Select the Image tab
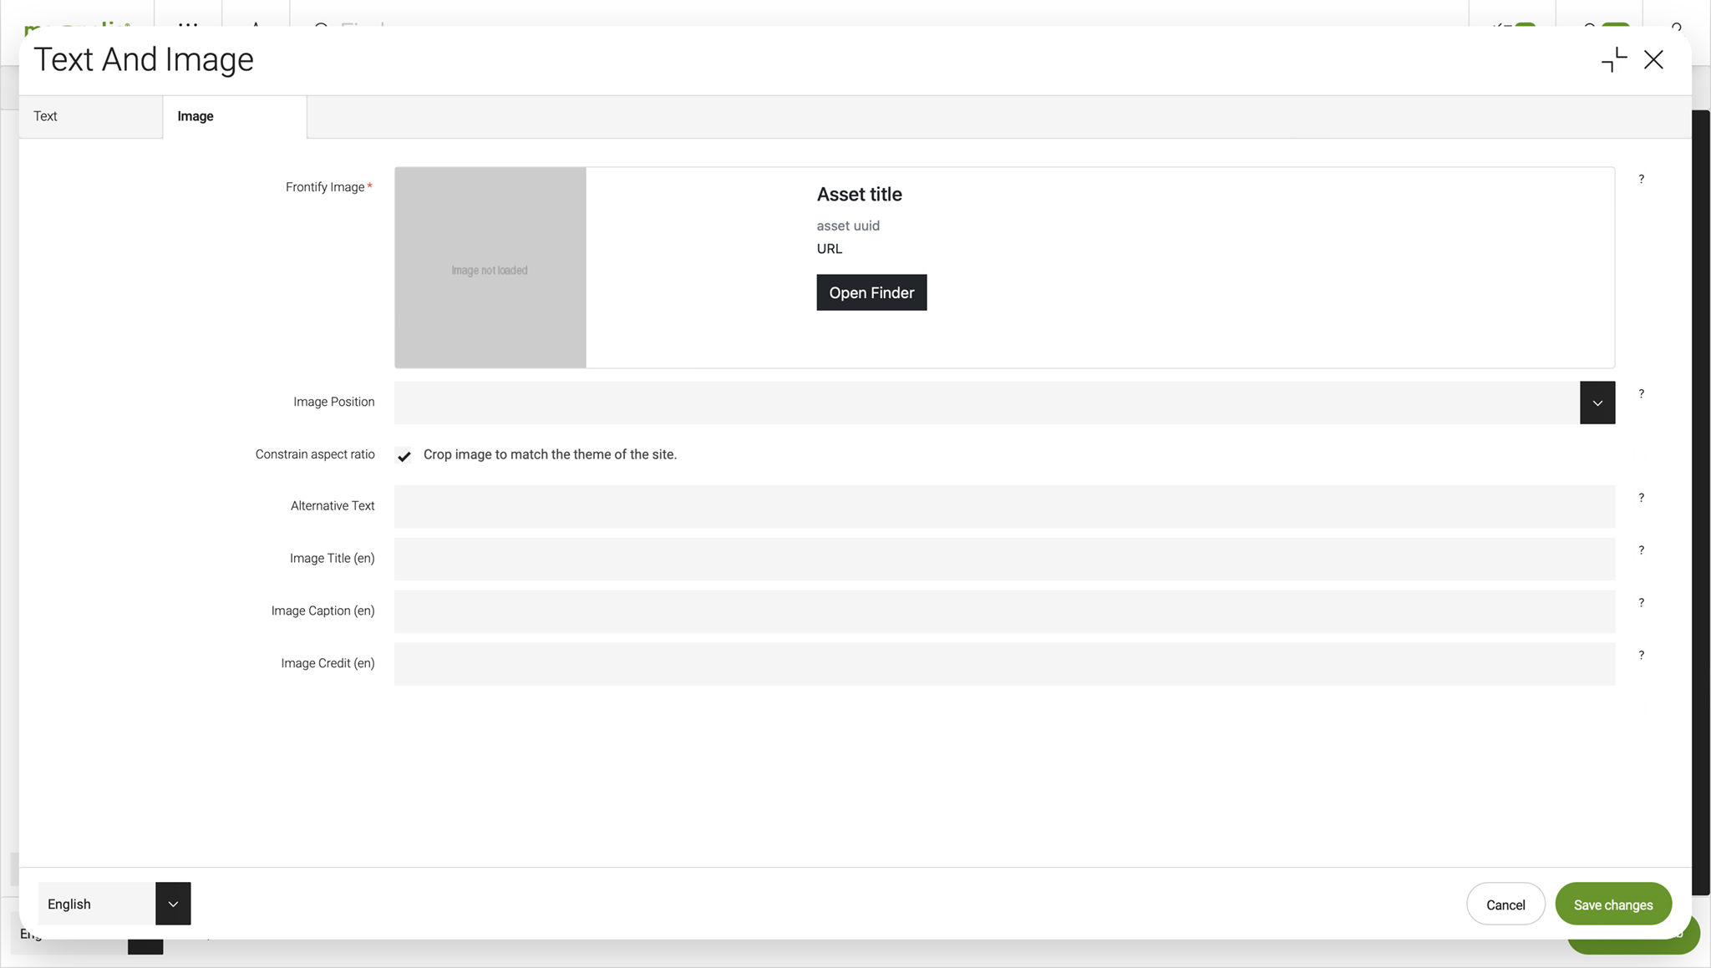 (x=195, y=116)
